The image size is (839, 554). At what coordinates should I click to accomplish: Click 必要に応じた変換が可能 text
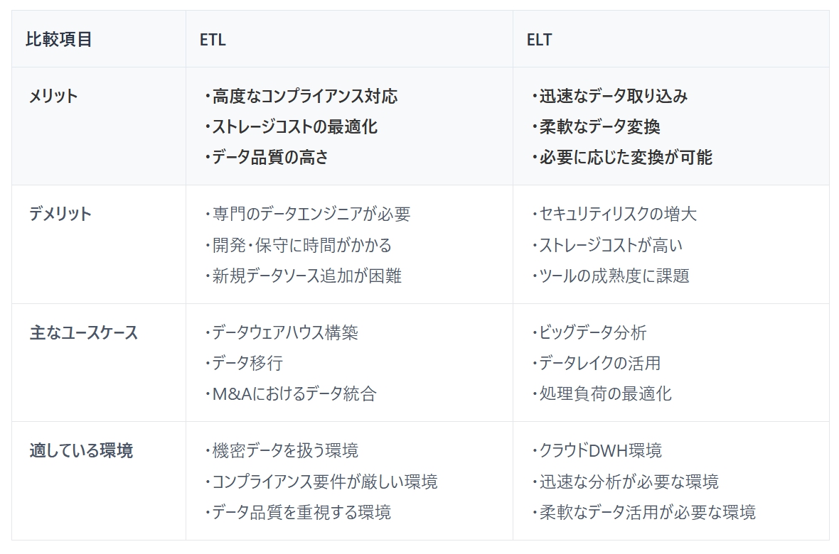(625, 157)
